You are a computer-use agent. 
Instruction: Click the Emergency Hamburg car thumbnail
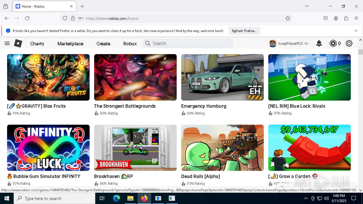(222, 77)
